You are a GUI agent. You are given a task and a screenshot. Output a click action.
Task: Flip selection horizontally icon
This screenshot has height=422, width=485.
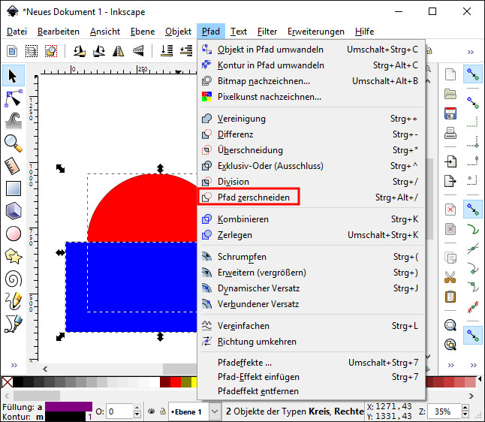pos(118,51)
